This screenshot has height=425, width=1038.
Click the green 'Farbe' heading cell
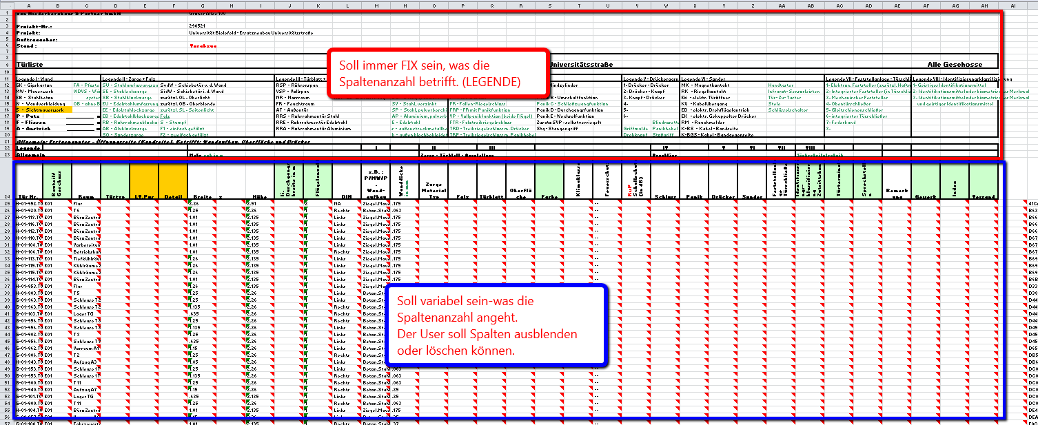[x=549, y=182]
